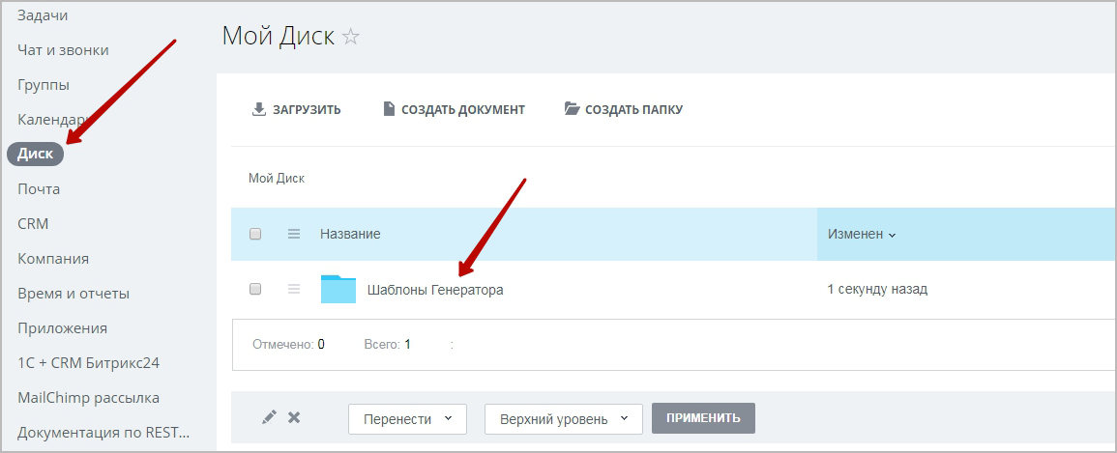
Task: Open Чат и звонки in left menu
Action: point(63,50)
